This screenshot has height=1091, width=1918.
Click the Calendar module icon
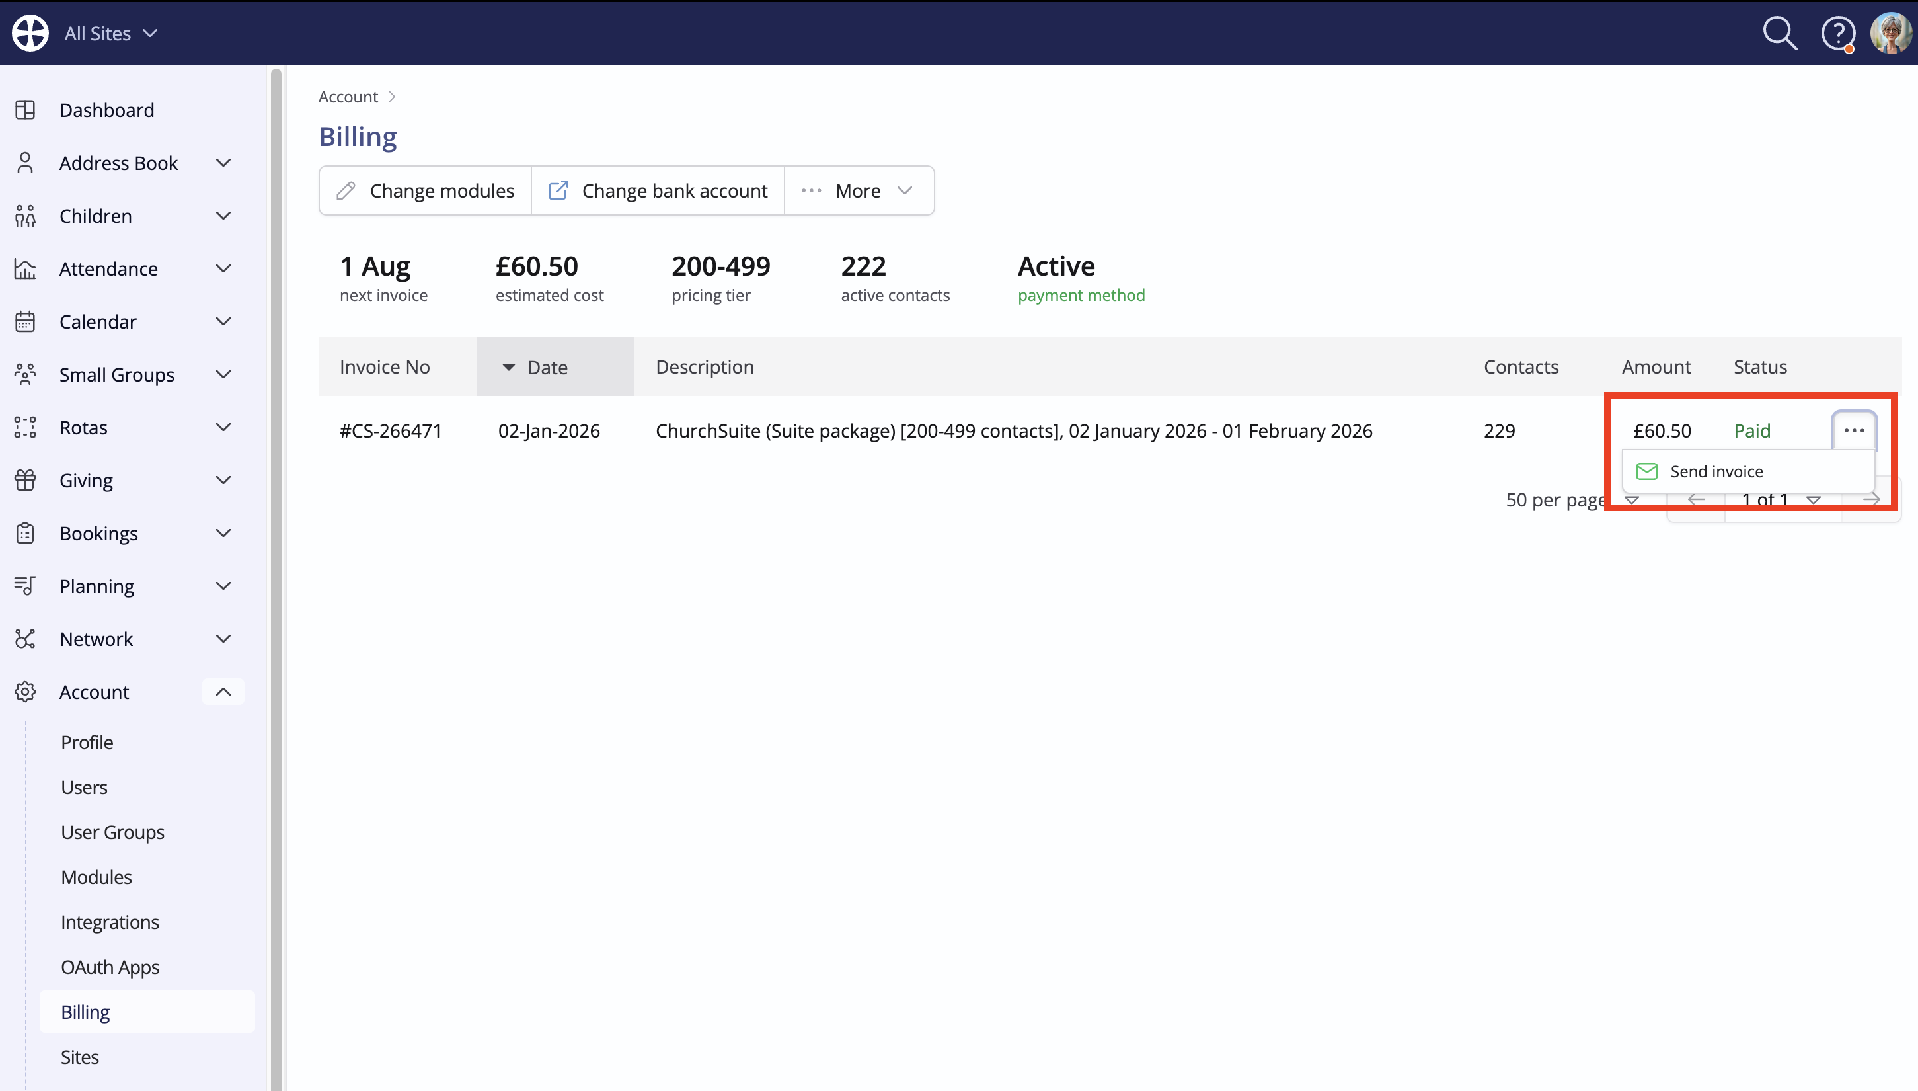click(x=26, y=321)
